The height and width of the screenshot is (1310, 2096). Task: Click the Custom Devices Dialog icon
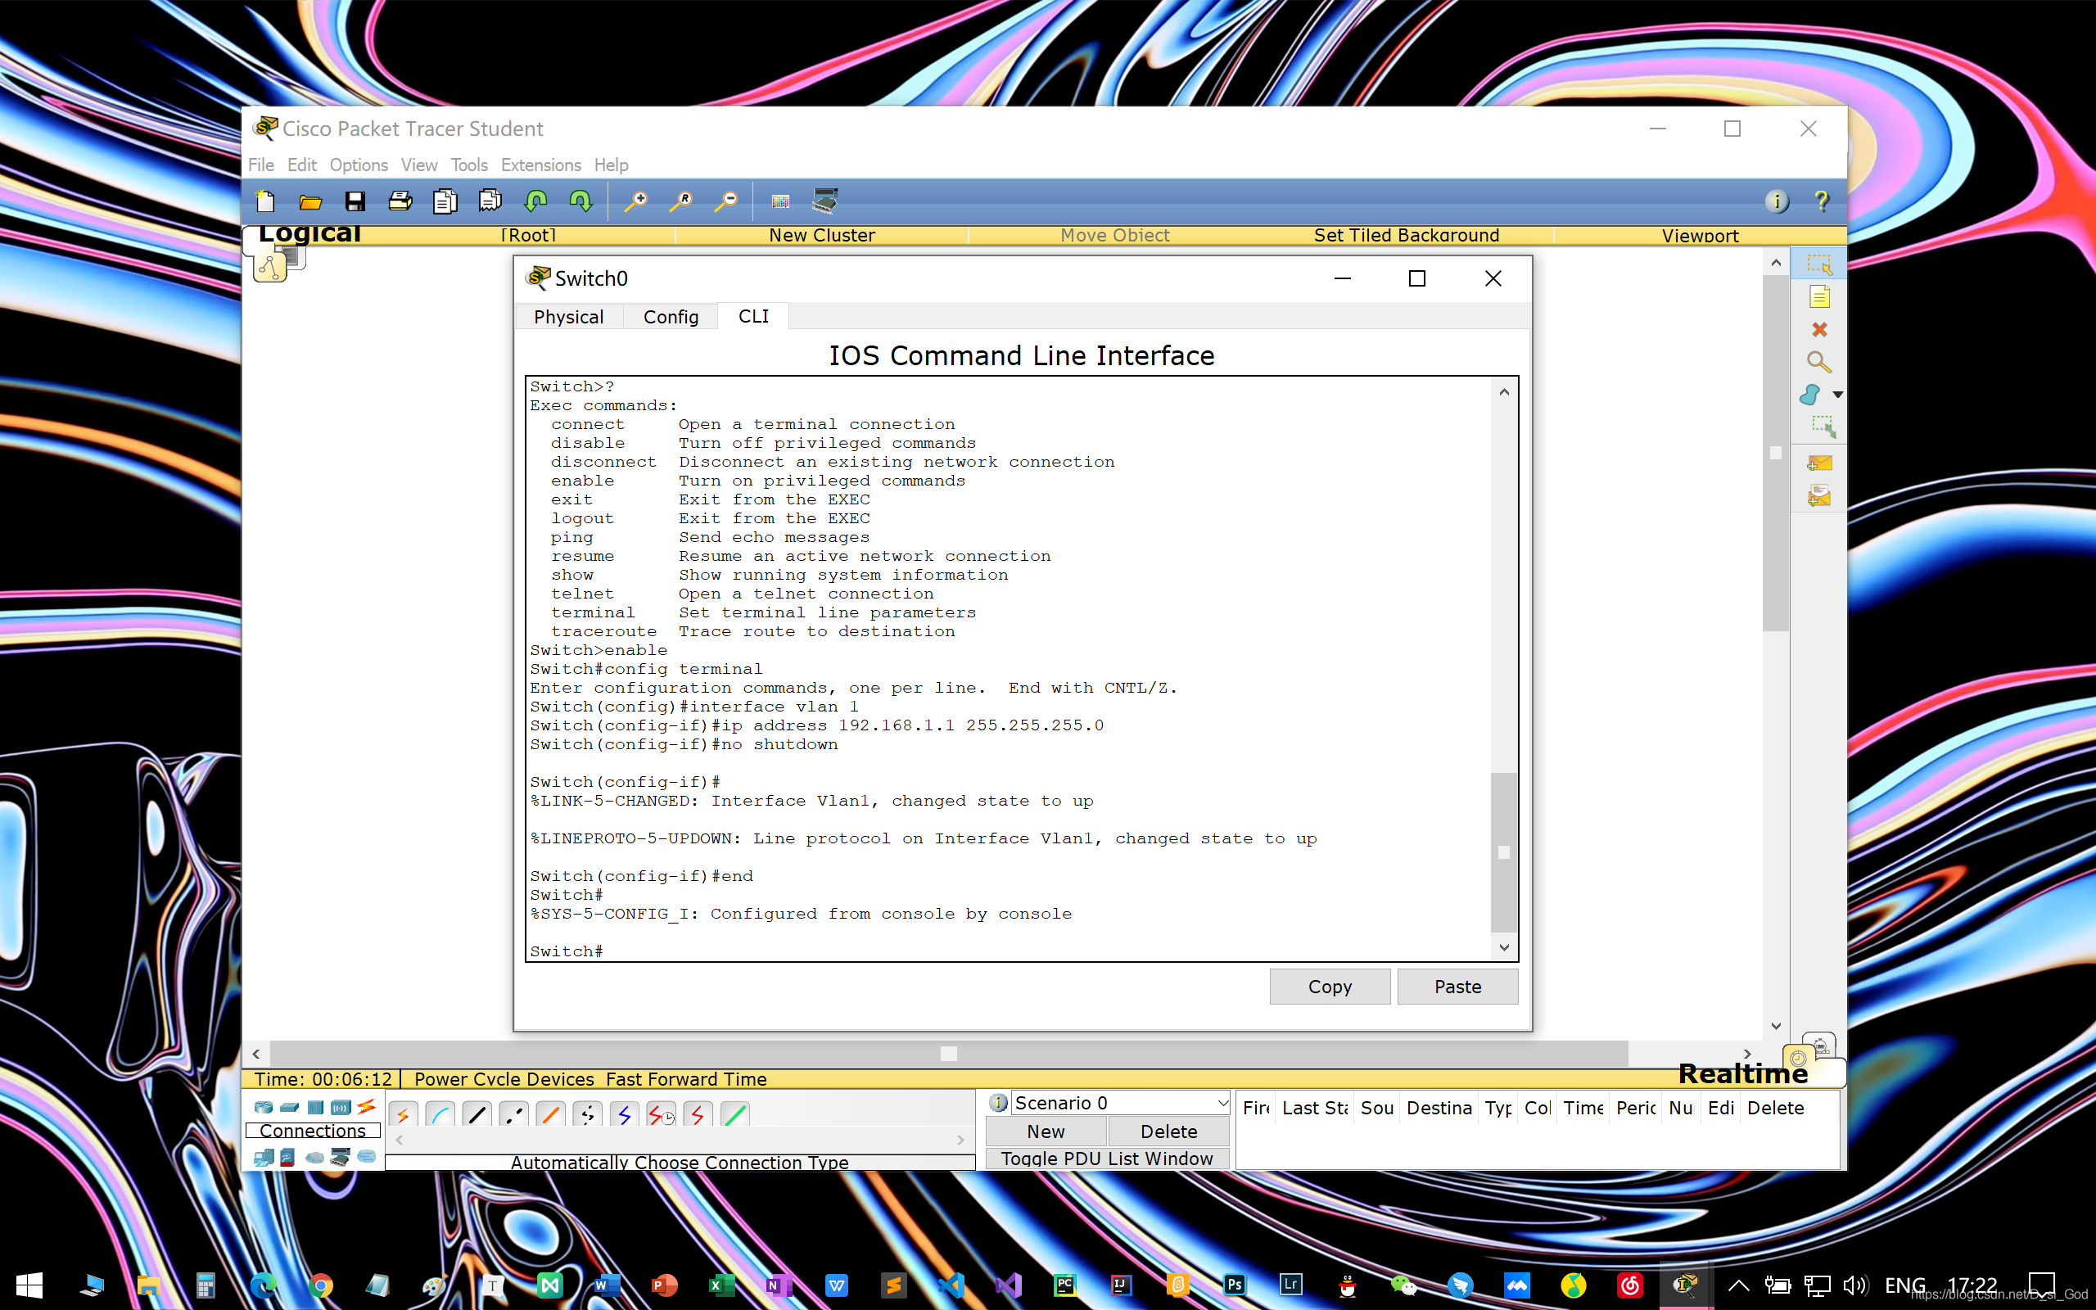click(824, 202)
